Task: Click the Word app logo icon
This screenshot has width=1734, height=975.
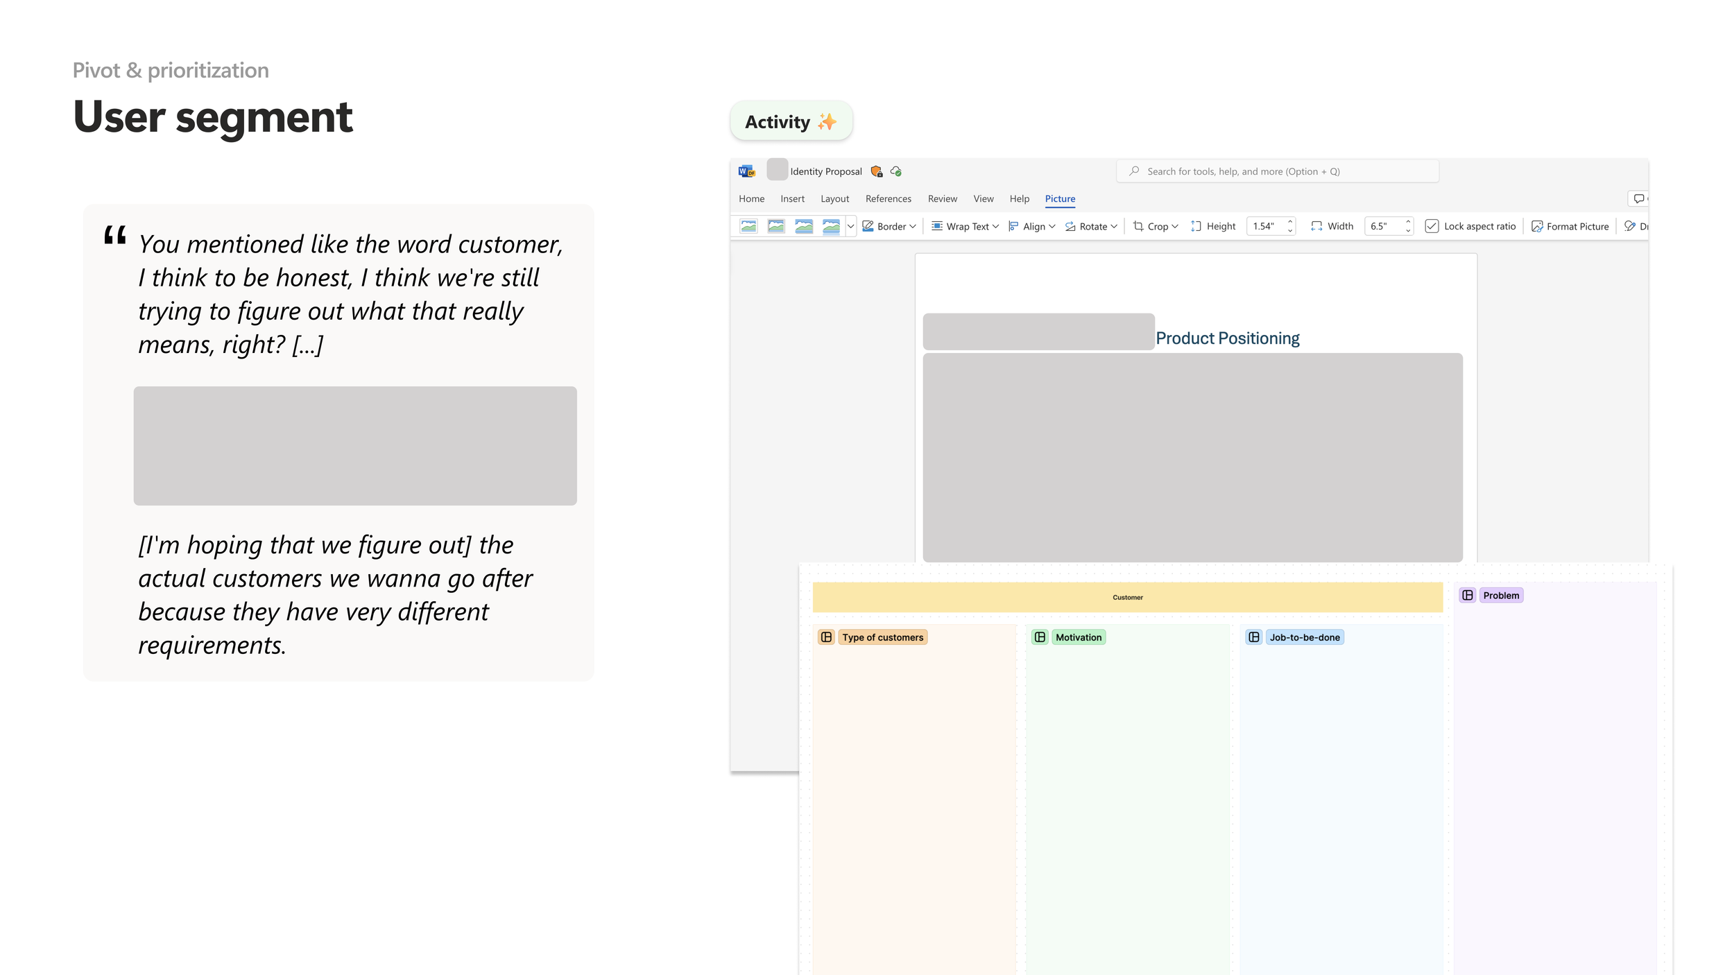Action: pos(746,171)
